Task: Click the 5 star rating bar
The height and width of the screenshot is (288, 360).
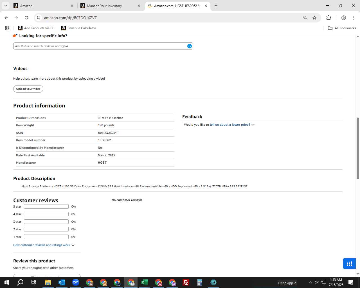Action: click(x=46, y=206)
